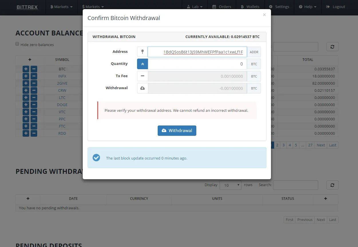Sort balances by SYMBOL column header

click(62, 60)
